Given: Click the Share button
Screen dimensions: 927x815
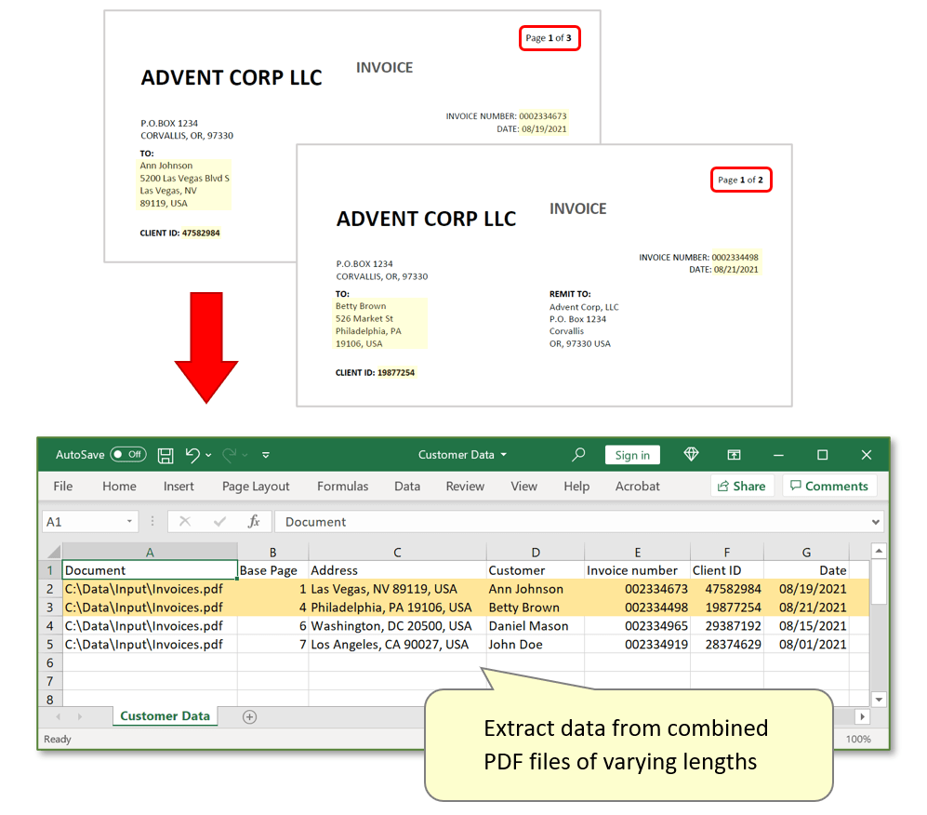Looking at the screenshot, I should click(x=742, y=487).
